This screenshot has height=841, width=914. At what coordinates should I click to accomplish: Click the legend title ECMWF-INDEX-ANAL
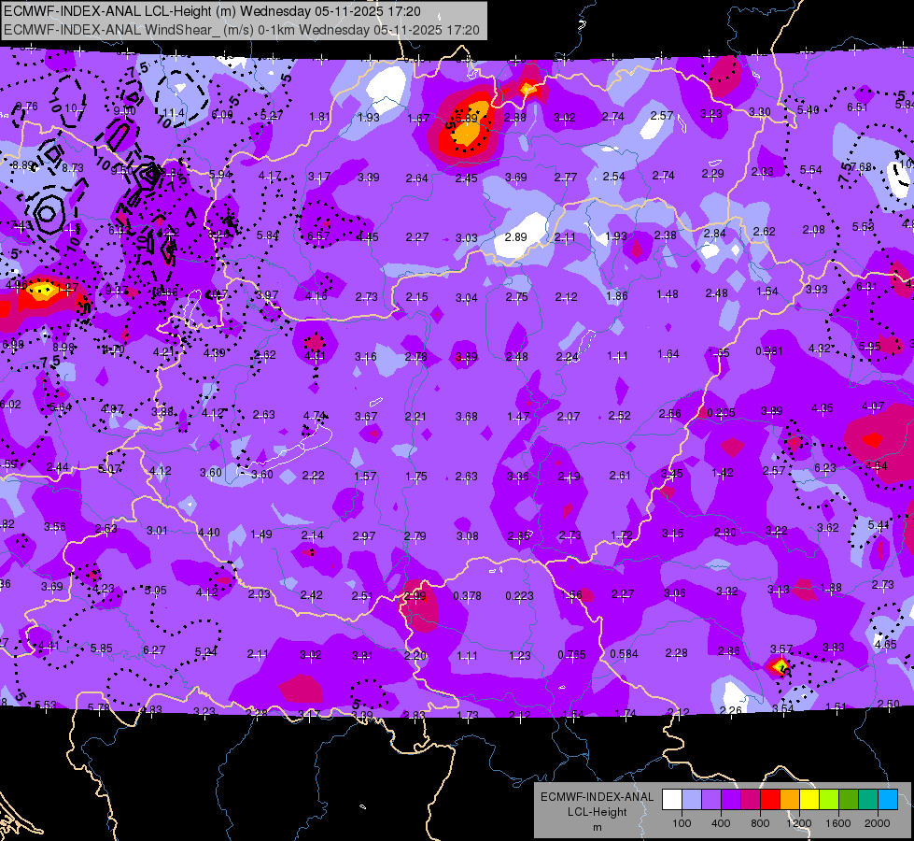597,797
